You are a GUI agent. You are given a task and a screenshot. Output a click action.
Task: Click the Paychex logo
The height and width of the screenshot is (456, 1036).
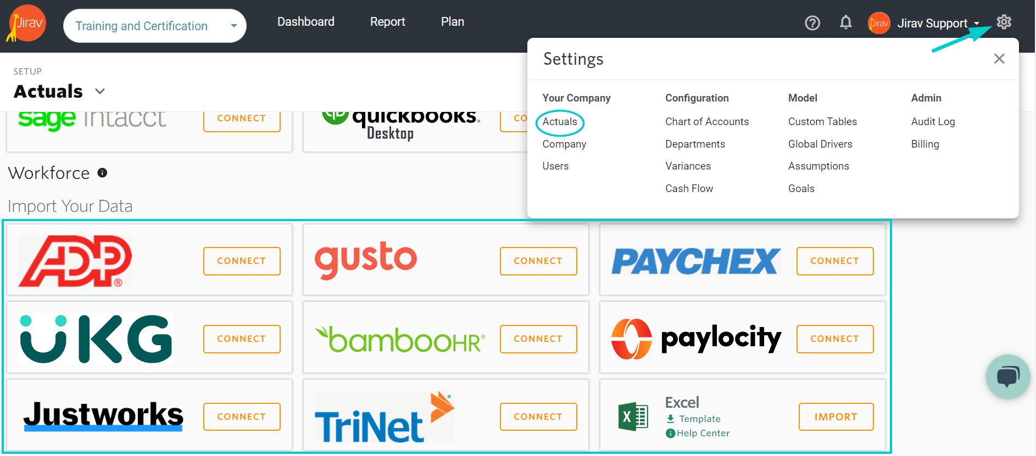point(696,261)
